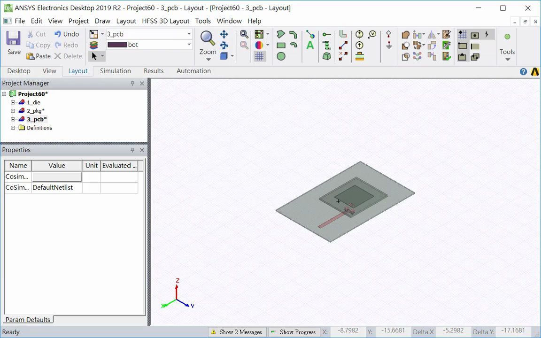Click the Show Progress button
Image resolution: width=541 pixels, height=338 pixels.
[294, 332]
